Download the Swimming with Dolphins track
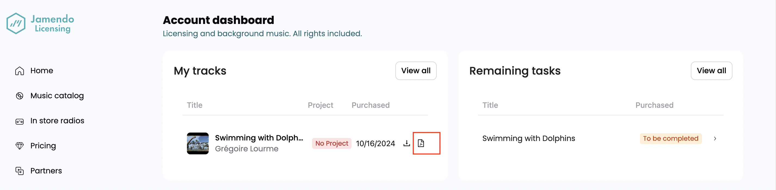Image resolution: width=776 pixels, height=190 pixels. pyautogui.click(x=407, y=143)
